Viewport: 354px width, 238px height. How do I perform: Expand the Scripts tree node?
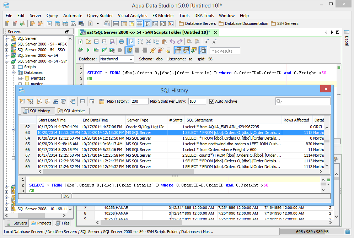14,67
